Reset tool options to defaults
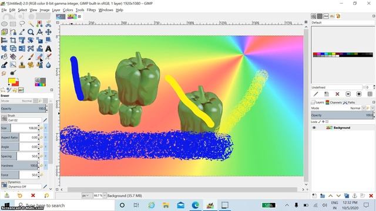The height and width of the screenshot is (211, 376). click(x=46, y=195)
